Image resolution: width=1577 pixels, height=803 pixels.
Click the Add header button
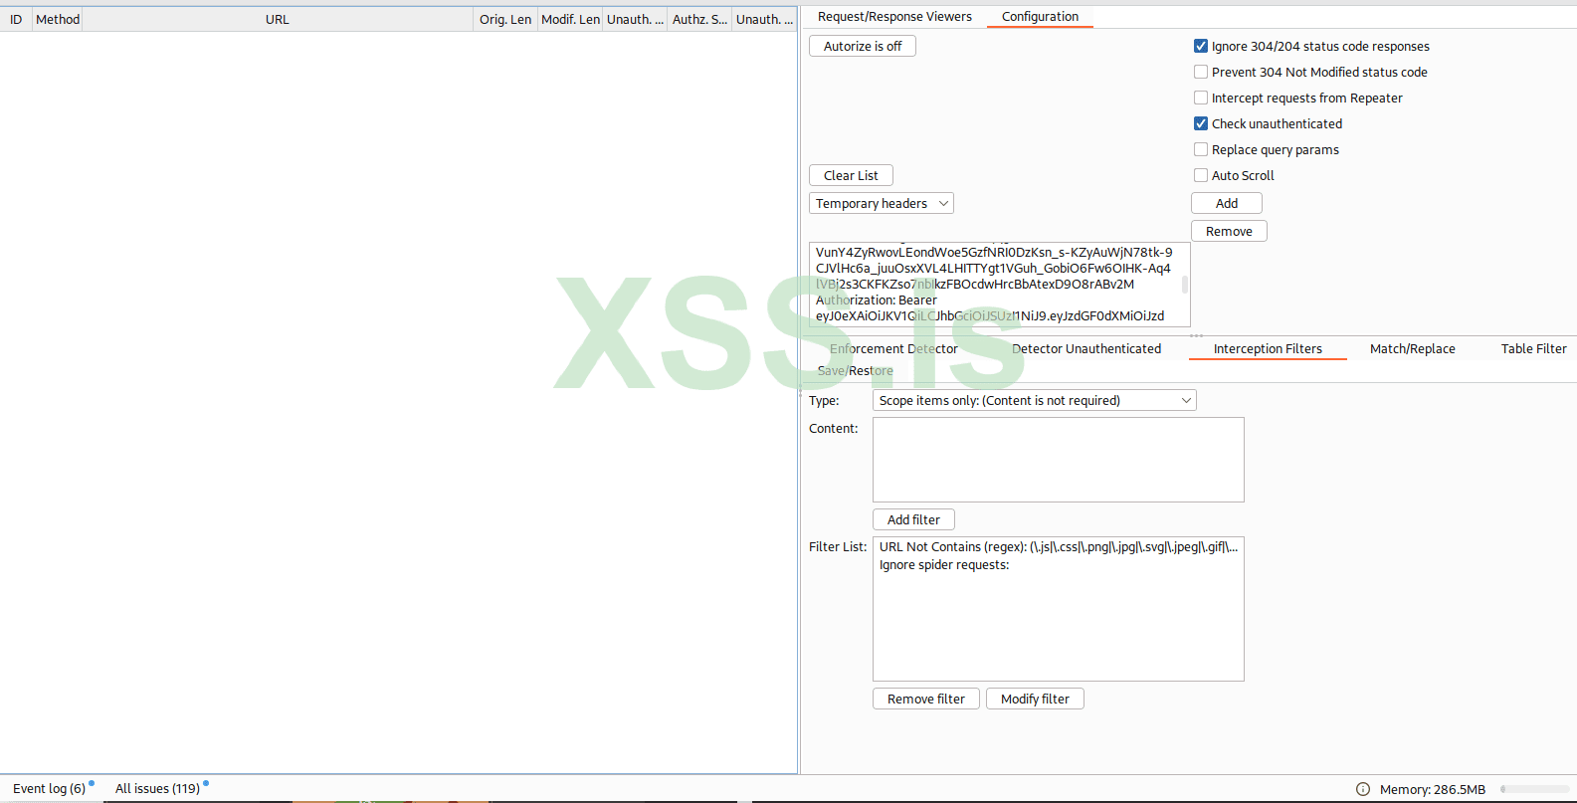1227,203
